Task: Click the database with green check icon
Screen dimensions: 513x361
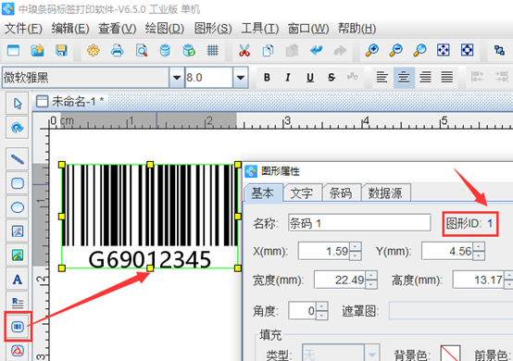Action: pos(189,50)
